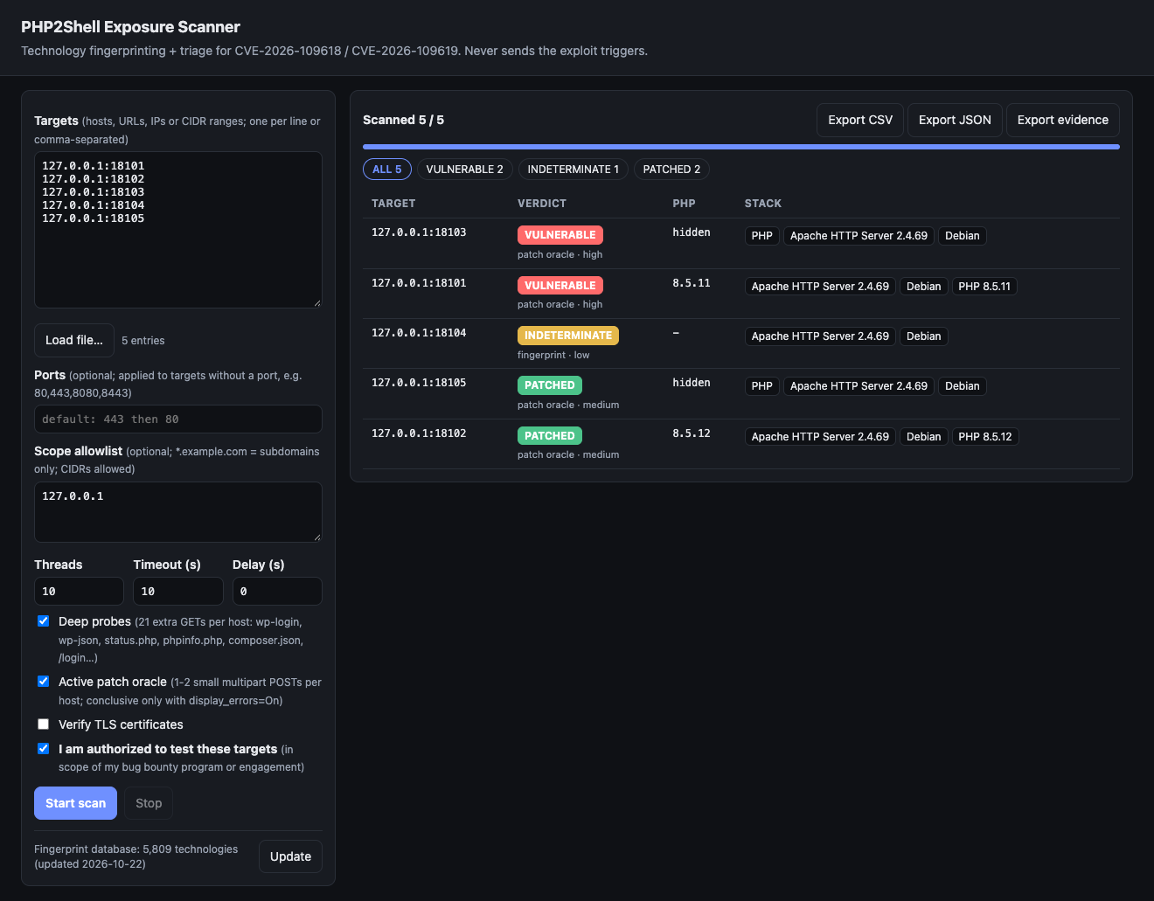Click the PHP 8.5.11 stack tag
The width and height of the screenshot is (1154, 901).
click(984, 287)
